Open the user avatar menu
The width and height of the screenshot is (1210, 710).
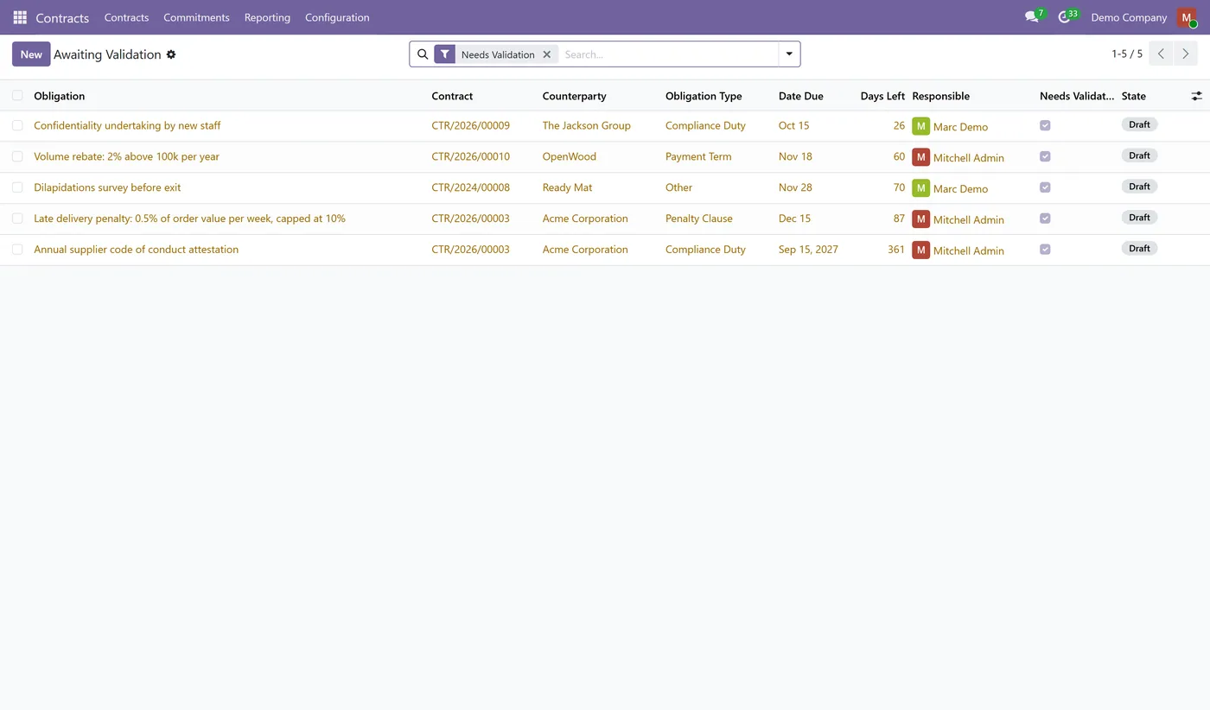pos(1186,17)
